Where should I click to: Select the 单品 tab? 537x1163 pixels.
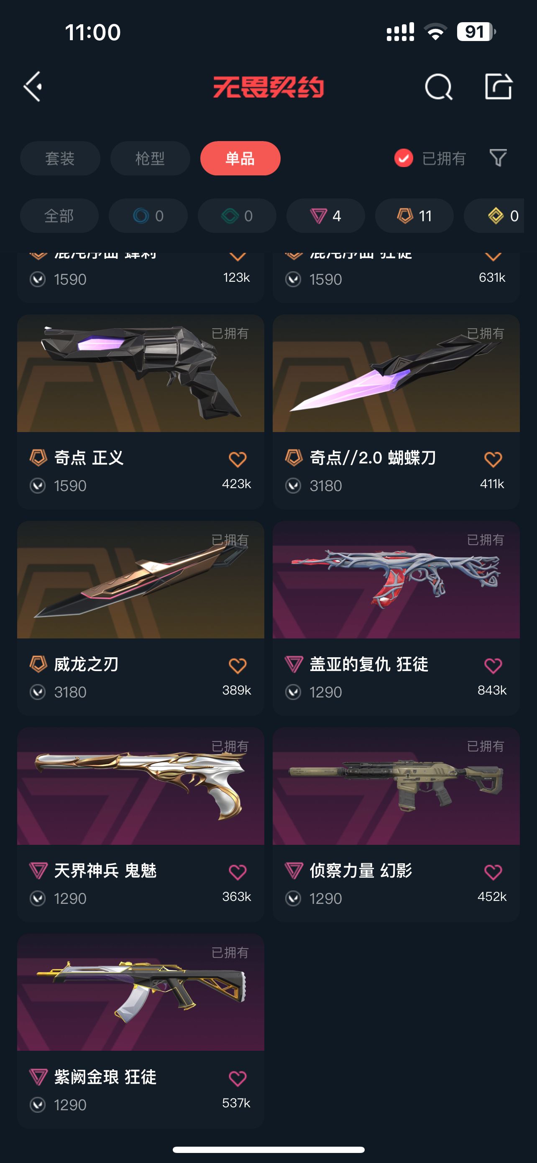coord(240,159)
